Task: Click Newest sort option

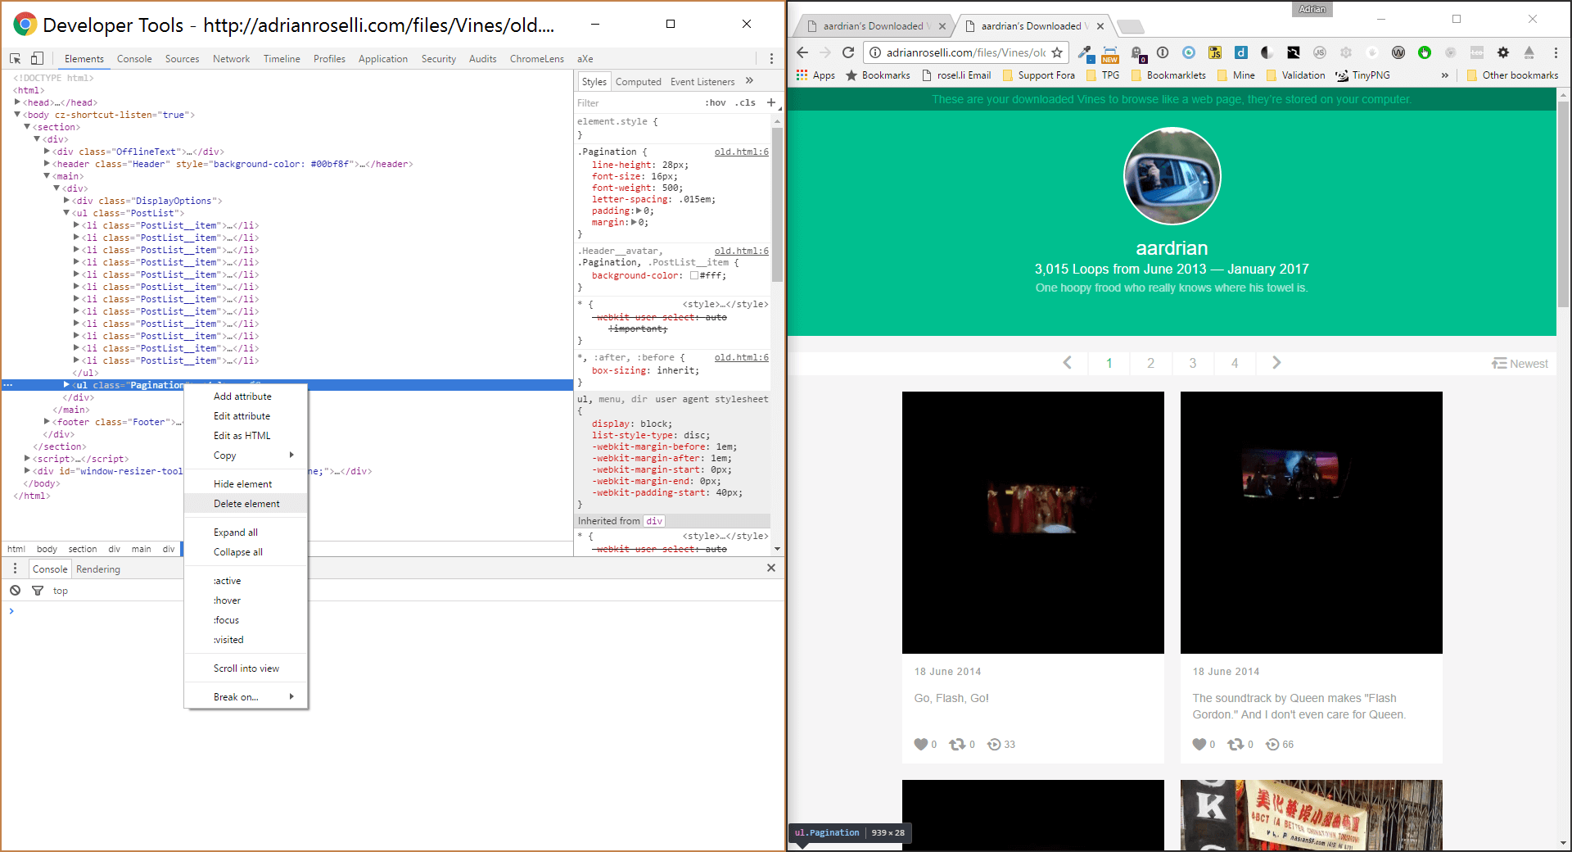Action: pos(1520,364)
